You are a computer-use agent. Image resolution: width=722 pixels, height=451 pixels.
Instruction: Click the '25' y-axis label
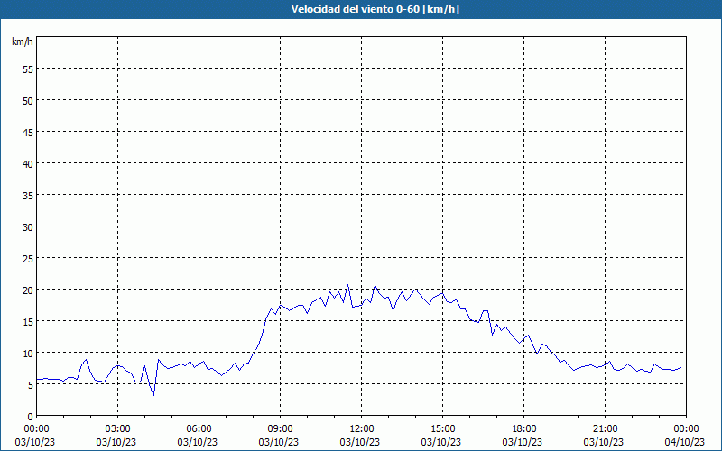[28, 259]
